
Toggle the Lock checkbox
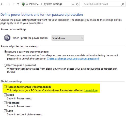pyautogui.click(x=5, y=111)
